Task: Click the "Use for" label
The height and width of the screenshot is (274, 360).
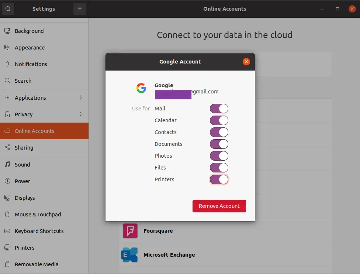Action: pos(141,109)
